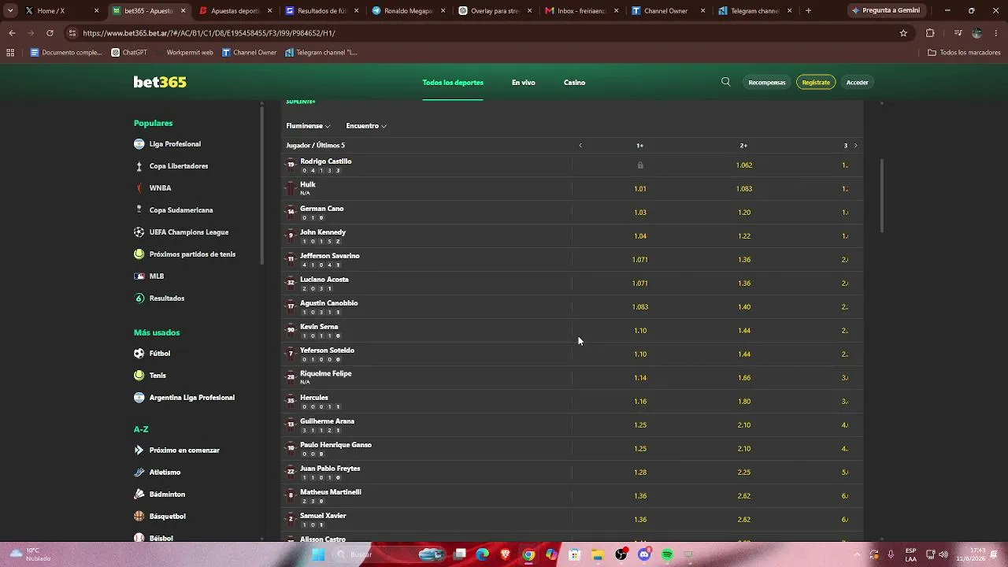This screenshot has height=567, width=1008.
Task: Select Riquelme Felipe 2+ odds 1.66
Action: (x=744, y=378)
